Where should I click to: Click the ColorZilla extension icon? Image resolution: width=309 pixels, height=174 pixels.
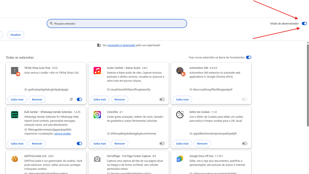[97, 115]
